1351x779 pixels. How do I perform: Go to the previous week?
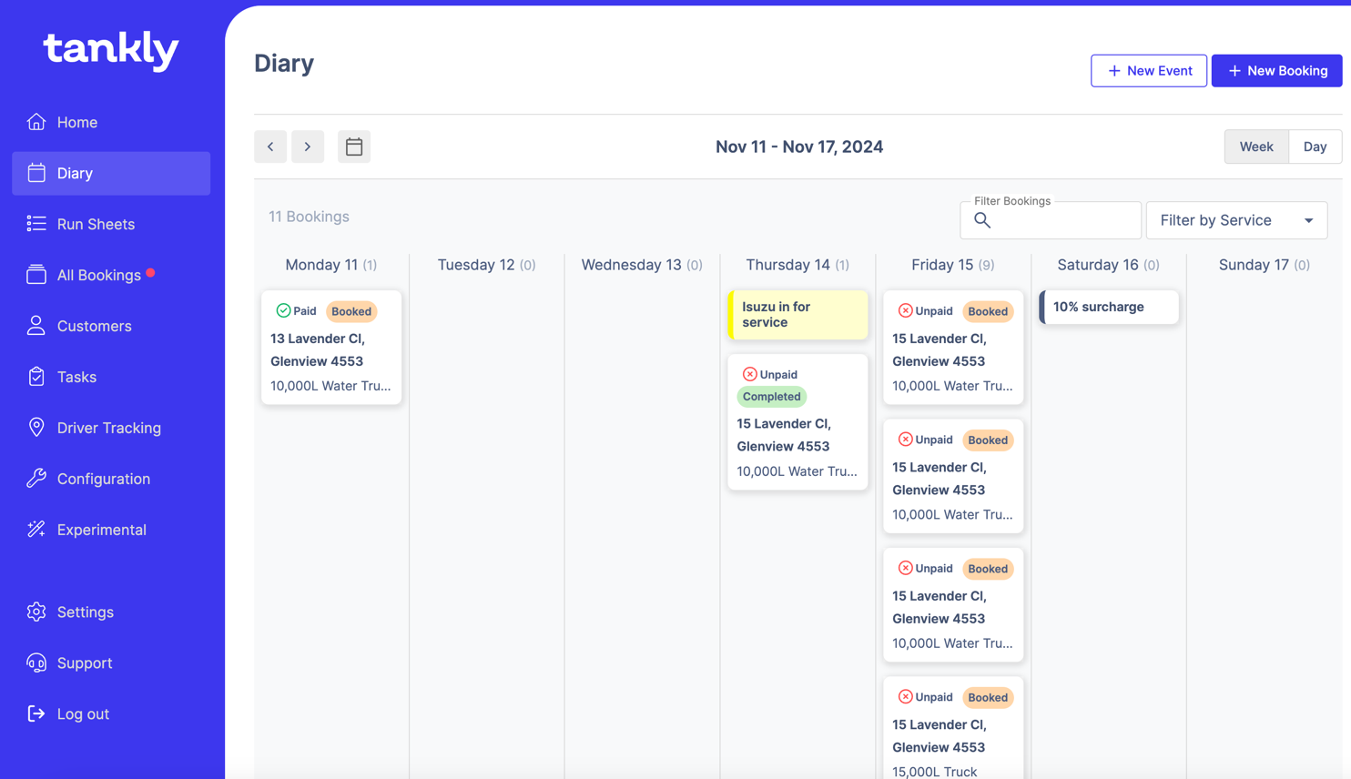270,147
